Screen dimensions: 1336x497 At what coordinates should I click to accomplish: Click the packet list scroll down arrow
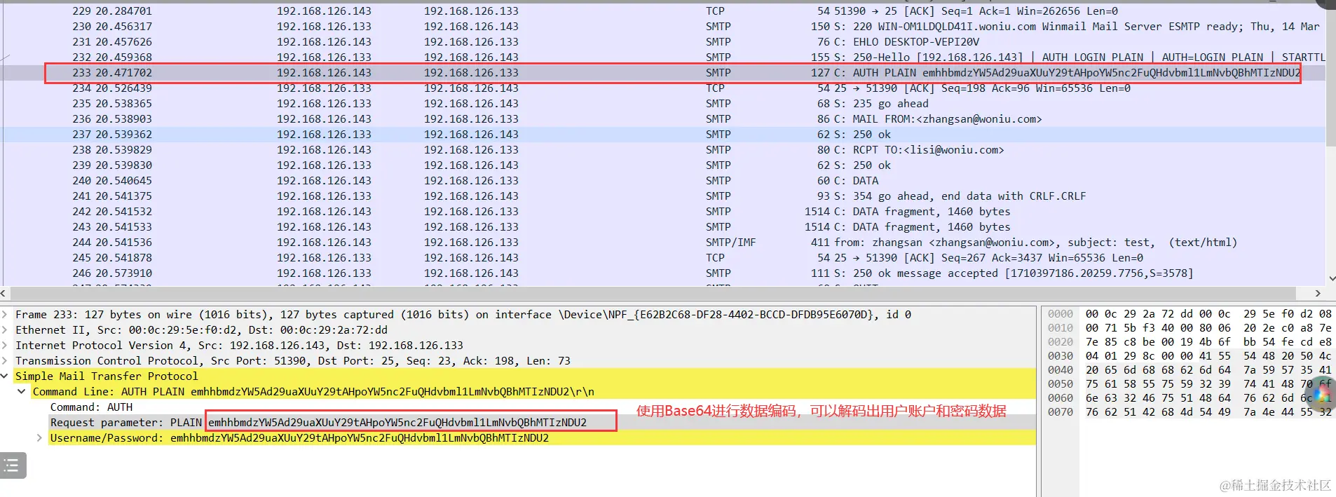coord(1331,278)
